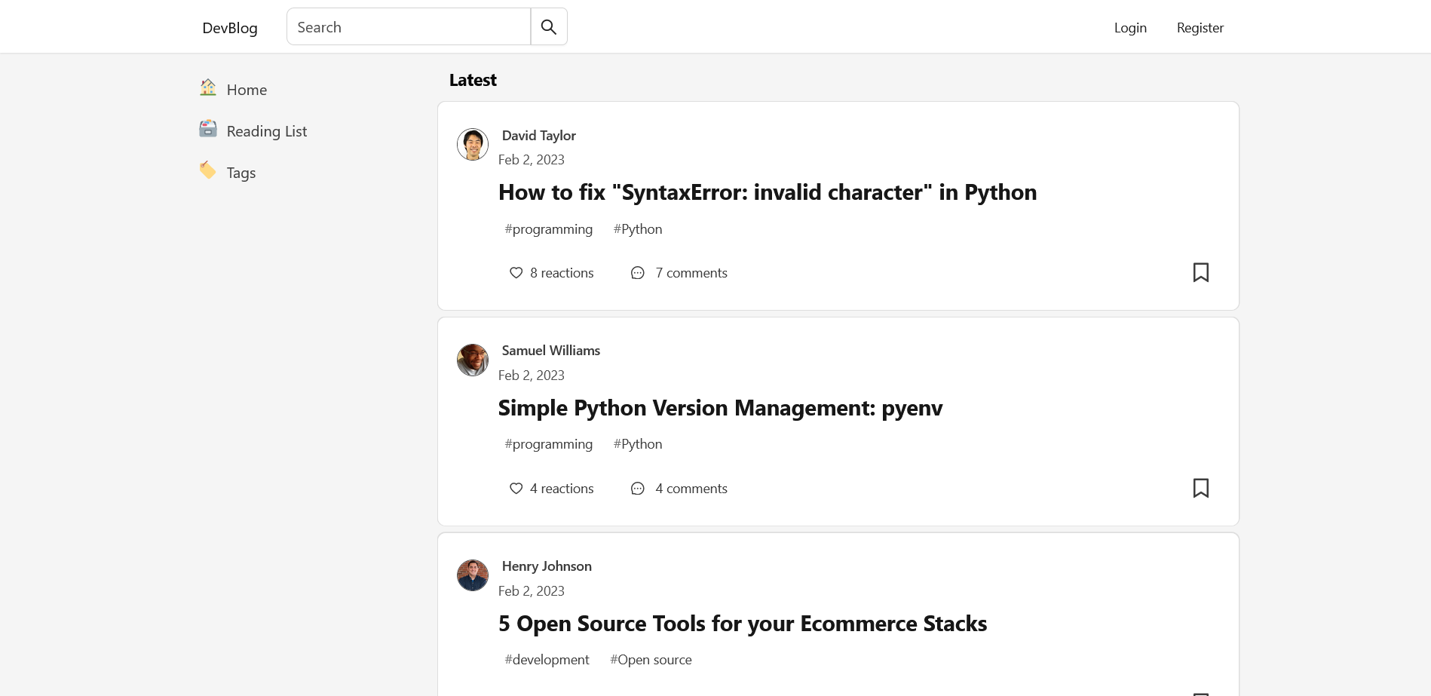Click comment bubble icon beside 4 comments

click(638, 489)
